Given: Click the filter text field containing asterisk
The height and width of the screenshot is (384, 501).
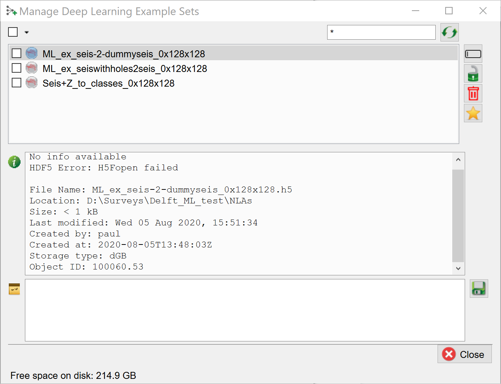Looking at the screenshot, I should click(x=381, y=32).
